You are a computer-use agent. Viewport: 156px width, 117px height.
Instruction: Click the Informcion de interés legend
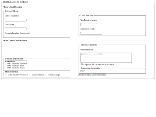pyautogui.click(x=89, y=45)
